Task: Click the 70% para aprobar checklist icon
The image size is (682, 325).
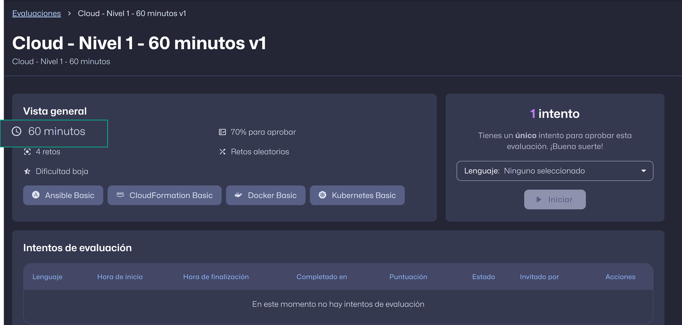Action: [x=222, y=132]
